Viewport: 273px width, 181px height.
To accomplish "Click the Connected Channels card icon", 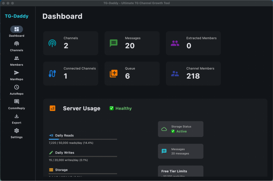I will (x=52, y=74).
